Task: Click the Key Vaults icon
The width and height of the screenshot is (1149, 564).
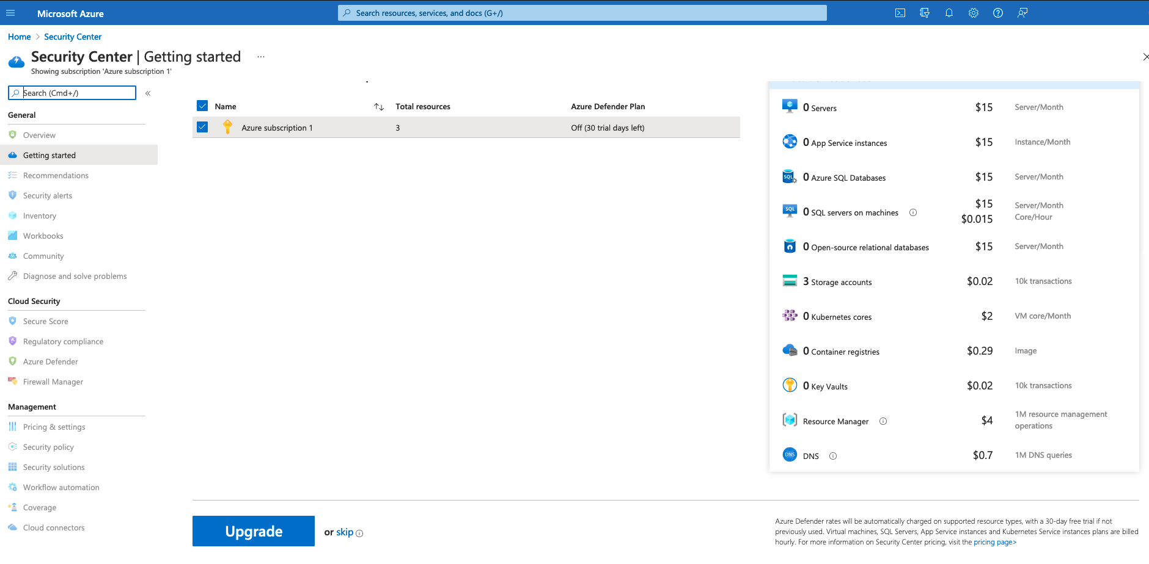Action: (x=790, y=385)
